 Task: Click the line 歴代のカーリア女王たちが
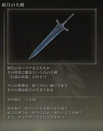[x=29, y=68]
